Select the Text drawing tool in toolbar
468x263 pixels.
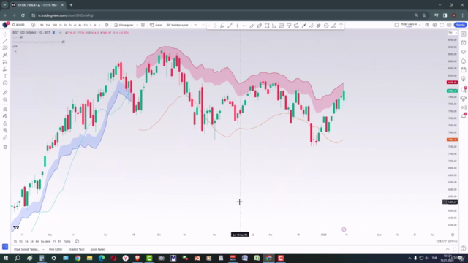(341, 26)
